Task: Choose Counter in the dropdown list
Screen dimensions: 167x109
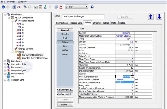Action: 125,80
